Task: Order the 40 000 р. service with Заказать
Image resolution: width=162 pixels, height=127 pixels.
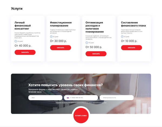Action: click(x=25, y=52)
